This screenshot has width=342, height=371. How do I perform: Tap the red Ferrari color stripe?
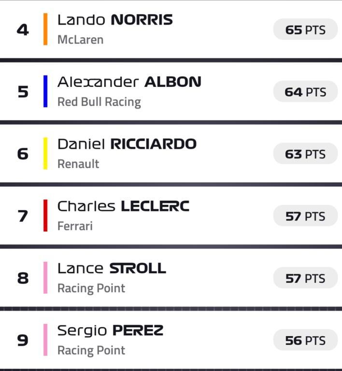click(x=45, y=215)
